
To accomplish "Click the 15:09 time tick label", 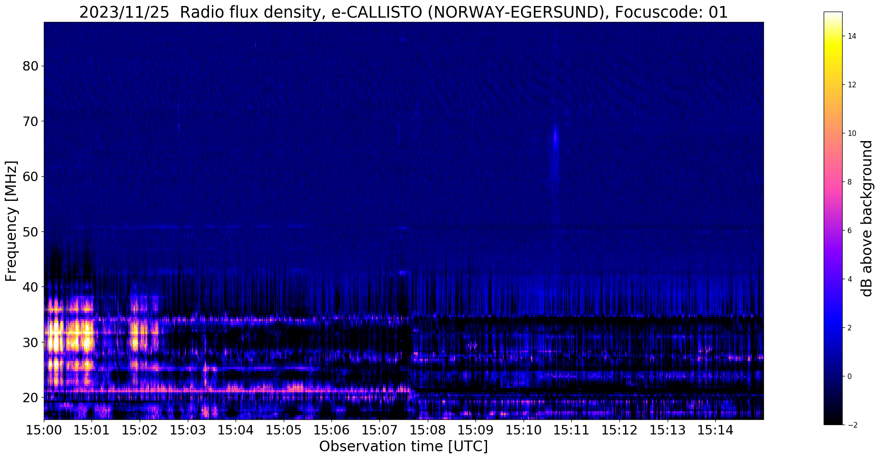I will [x=475, y=430].
